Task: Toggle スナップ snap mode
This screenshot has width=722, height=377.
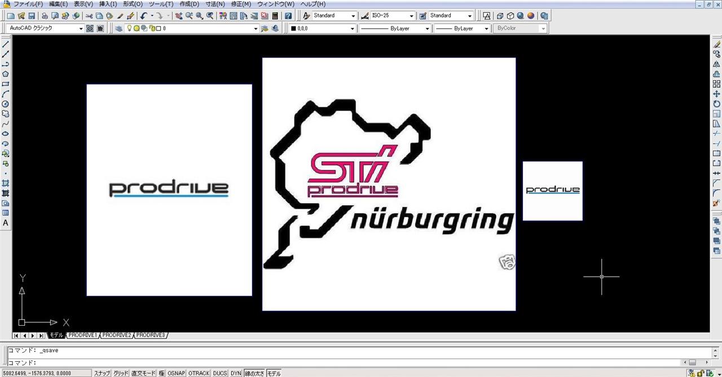Action: point(102,373)
